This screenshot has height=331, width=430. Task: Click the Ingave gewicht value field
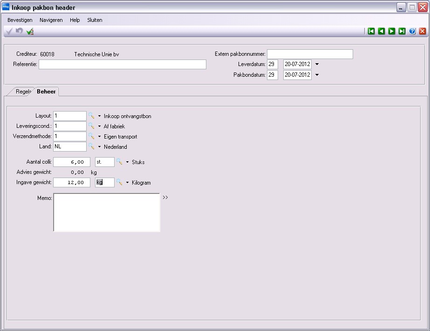click(x=72, y=182)
